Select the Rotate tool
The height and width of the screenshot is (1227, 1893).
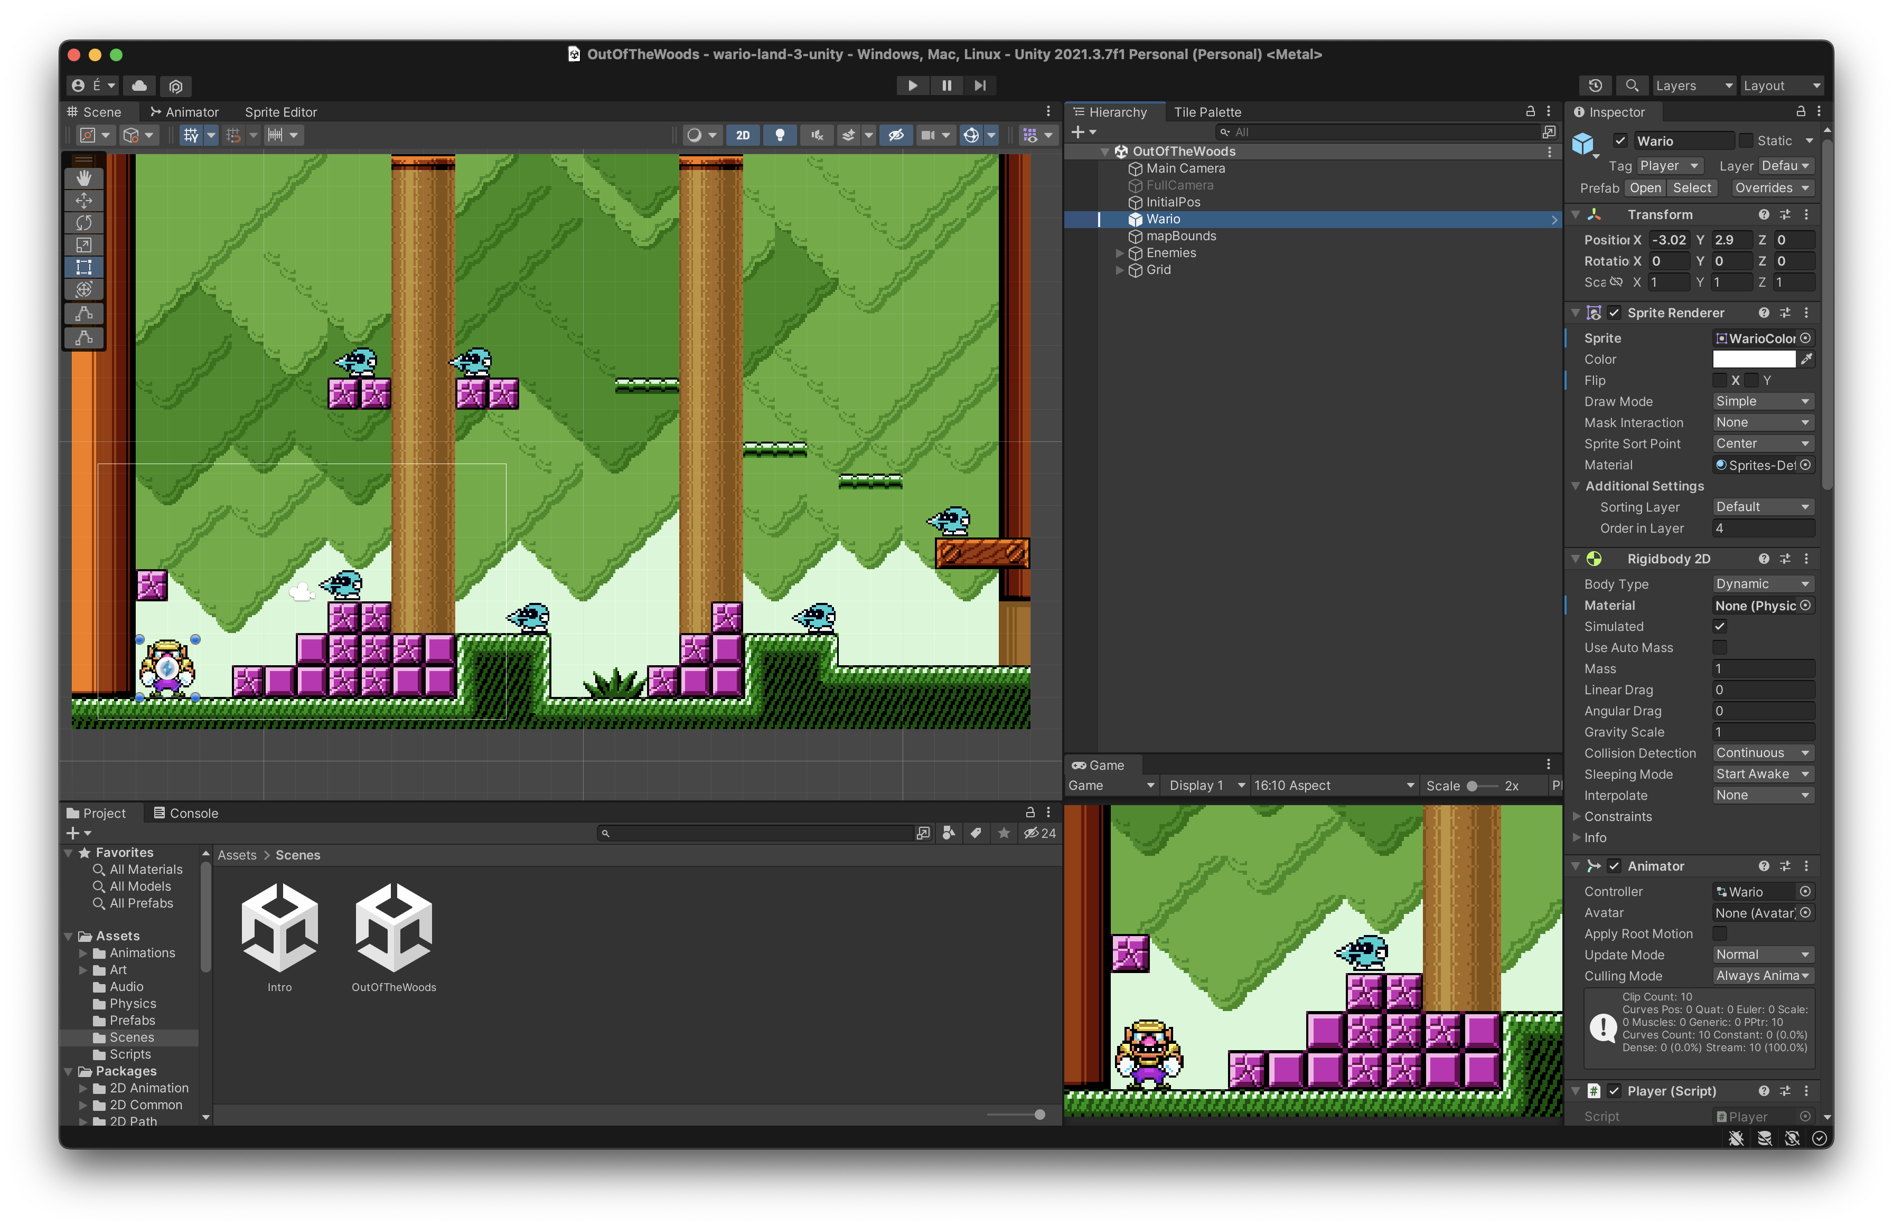83,223
